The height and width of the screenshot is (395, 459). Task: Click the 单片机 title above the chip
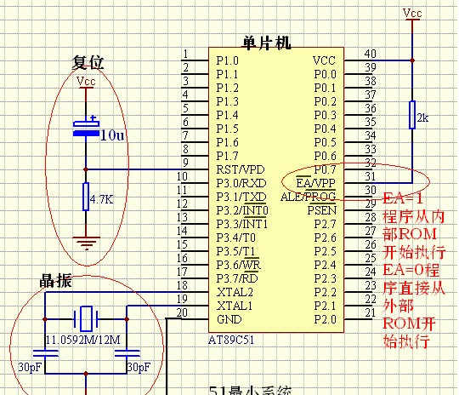(x=266, y=43)
